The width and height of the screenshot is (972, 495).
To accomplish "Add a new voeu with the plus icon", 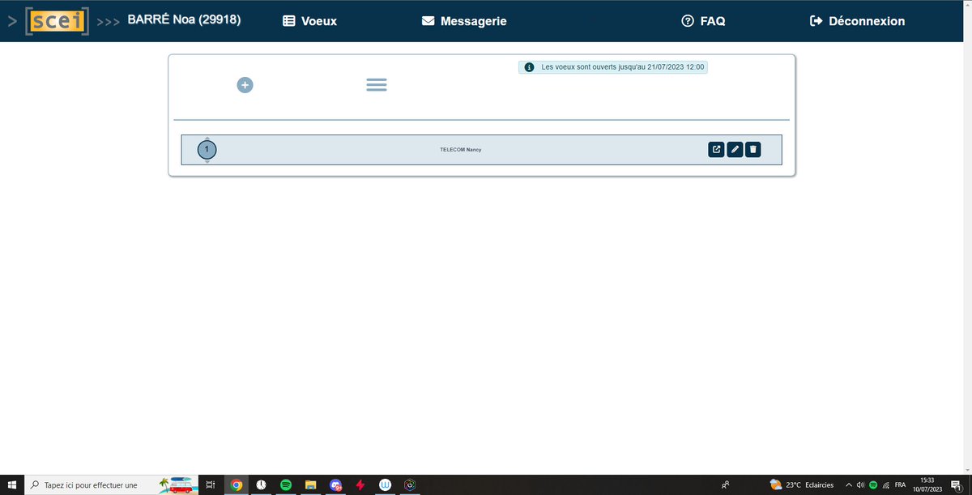I will coord(245,84).
